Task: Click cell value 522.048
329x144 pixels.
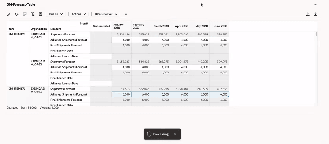Action: point(144,89)
